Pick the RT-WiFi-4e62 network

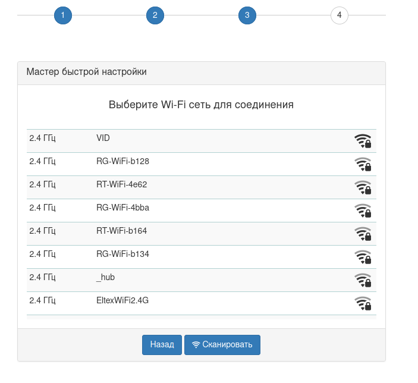pos(121,184)
